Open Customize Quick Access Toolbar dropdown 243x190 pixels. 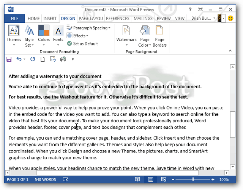pos(73,59)
